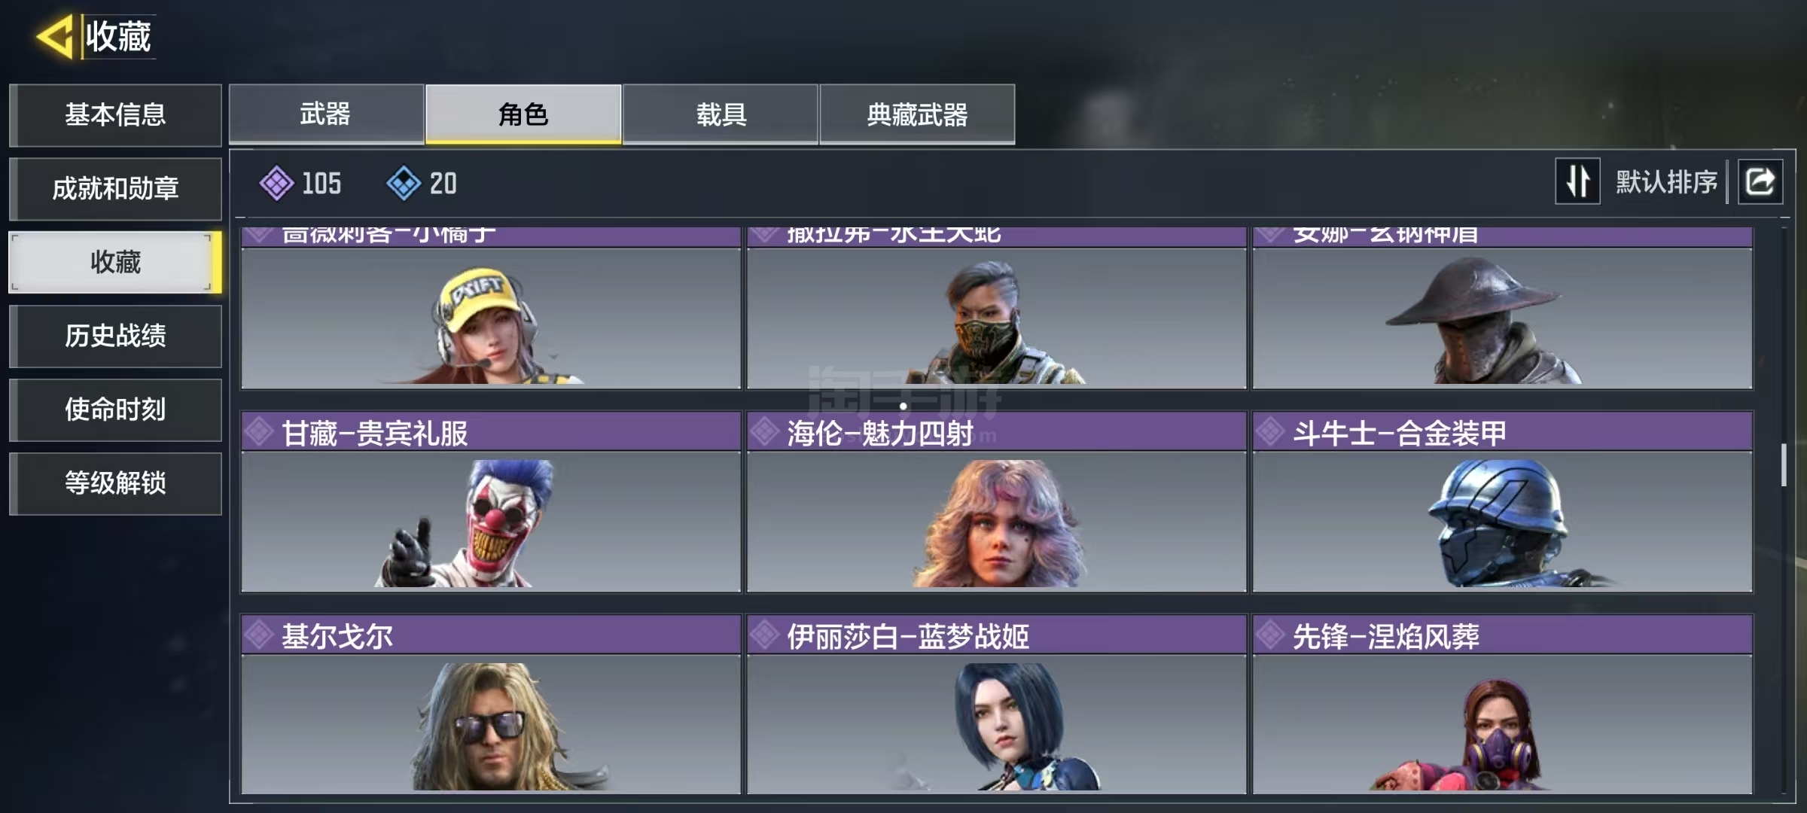Screen dimensions: 1807x813
Task: Click the share export icon
Action: point(1760,181)
